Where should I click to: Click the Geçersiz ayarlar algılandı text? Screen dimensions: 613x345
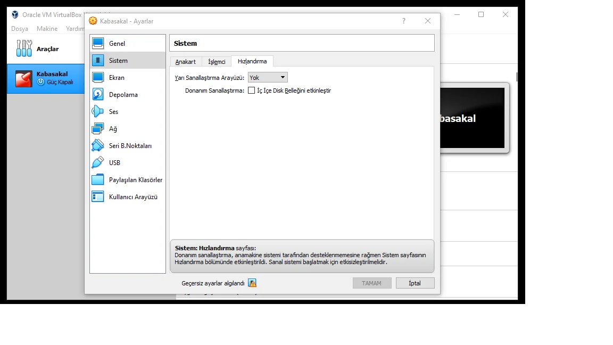click(213, 283)
